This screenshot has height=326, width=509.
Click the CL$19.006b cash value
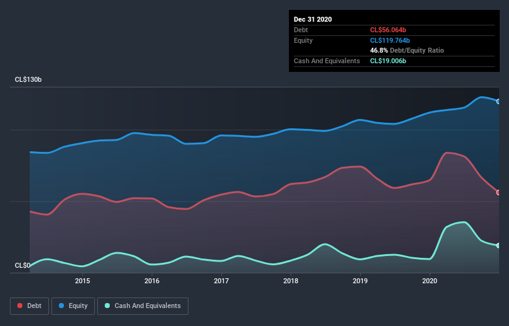point(388,61)
